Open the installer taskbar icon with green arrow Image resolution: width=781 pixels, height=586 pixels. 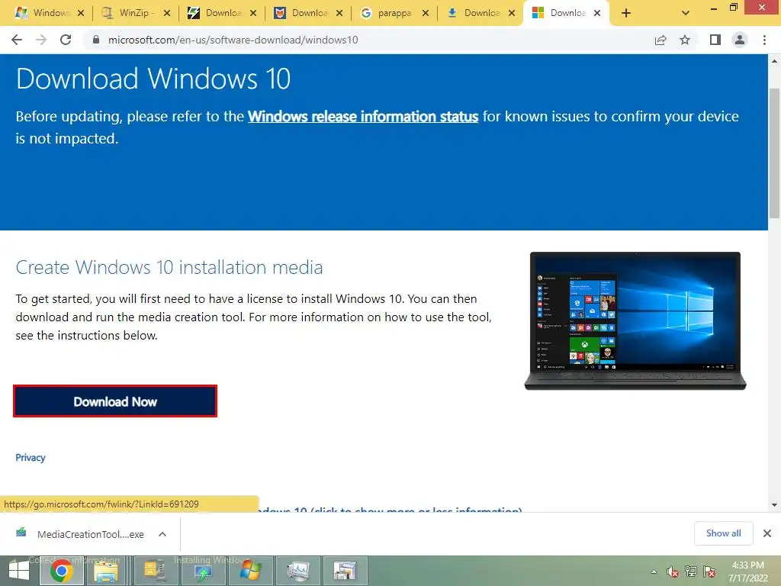coord(203,571)
